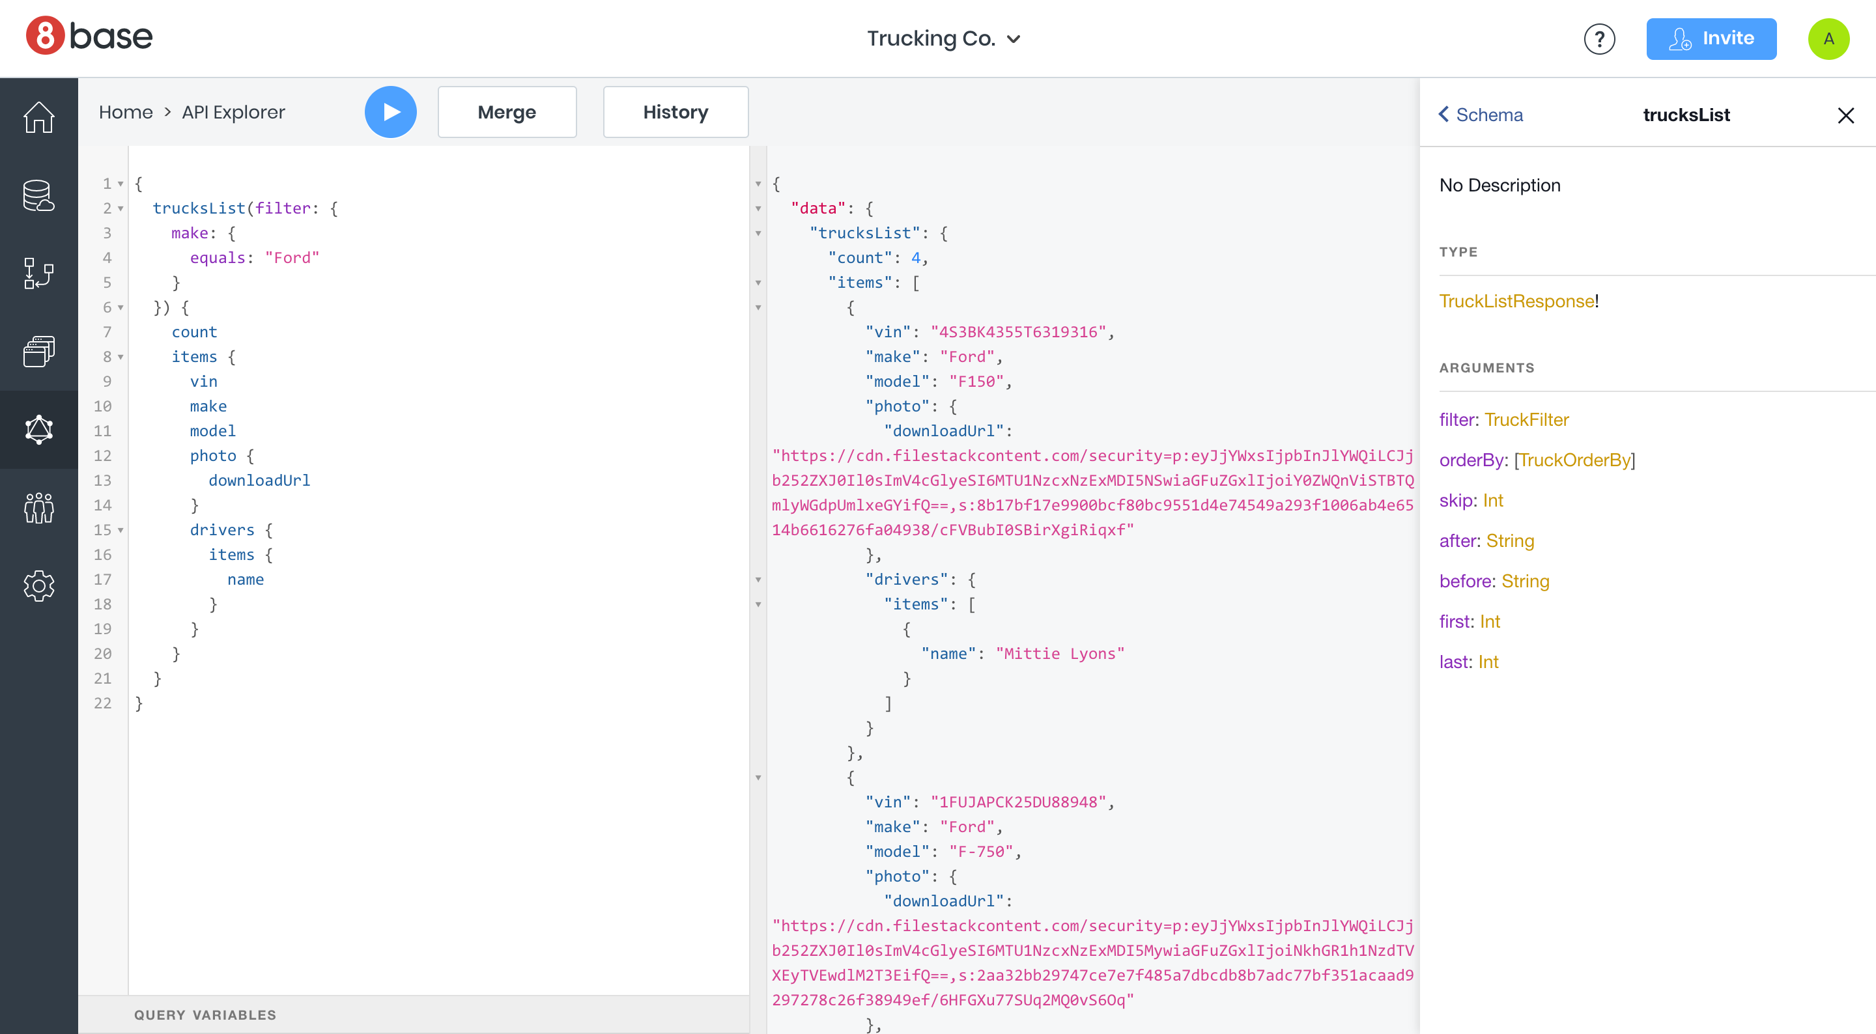1876x1034 pixels.
Task: Select the API Explorer GraphQL sidebar icon
Action: point(38,430)
